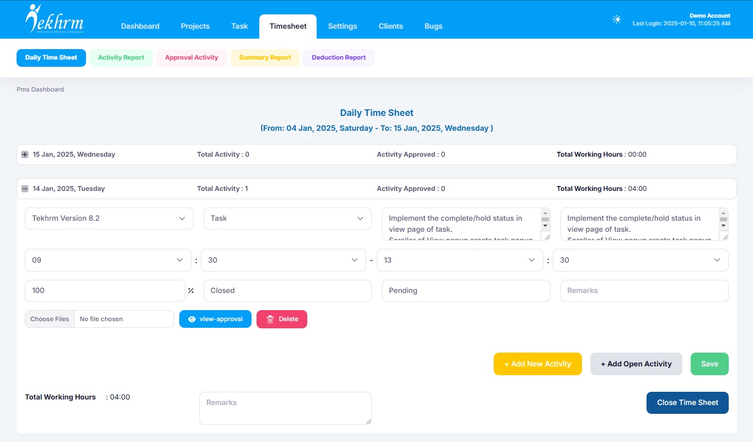The height and width of the screenshot is (442, 753).
Task: Select Daily Time Sheet pill
Action: pyautogui.click(x=51, y=57)
